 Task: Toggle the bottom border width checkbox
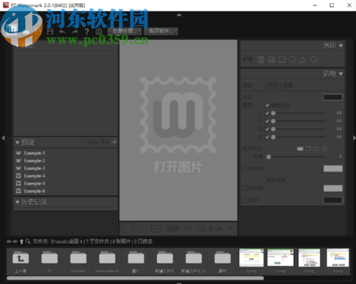[x=267, y=121]
